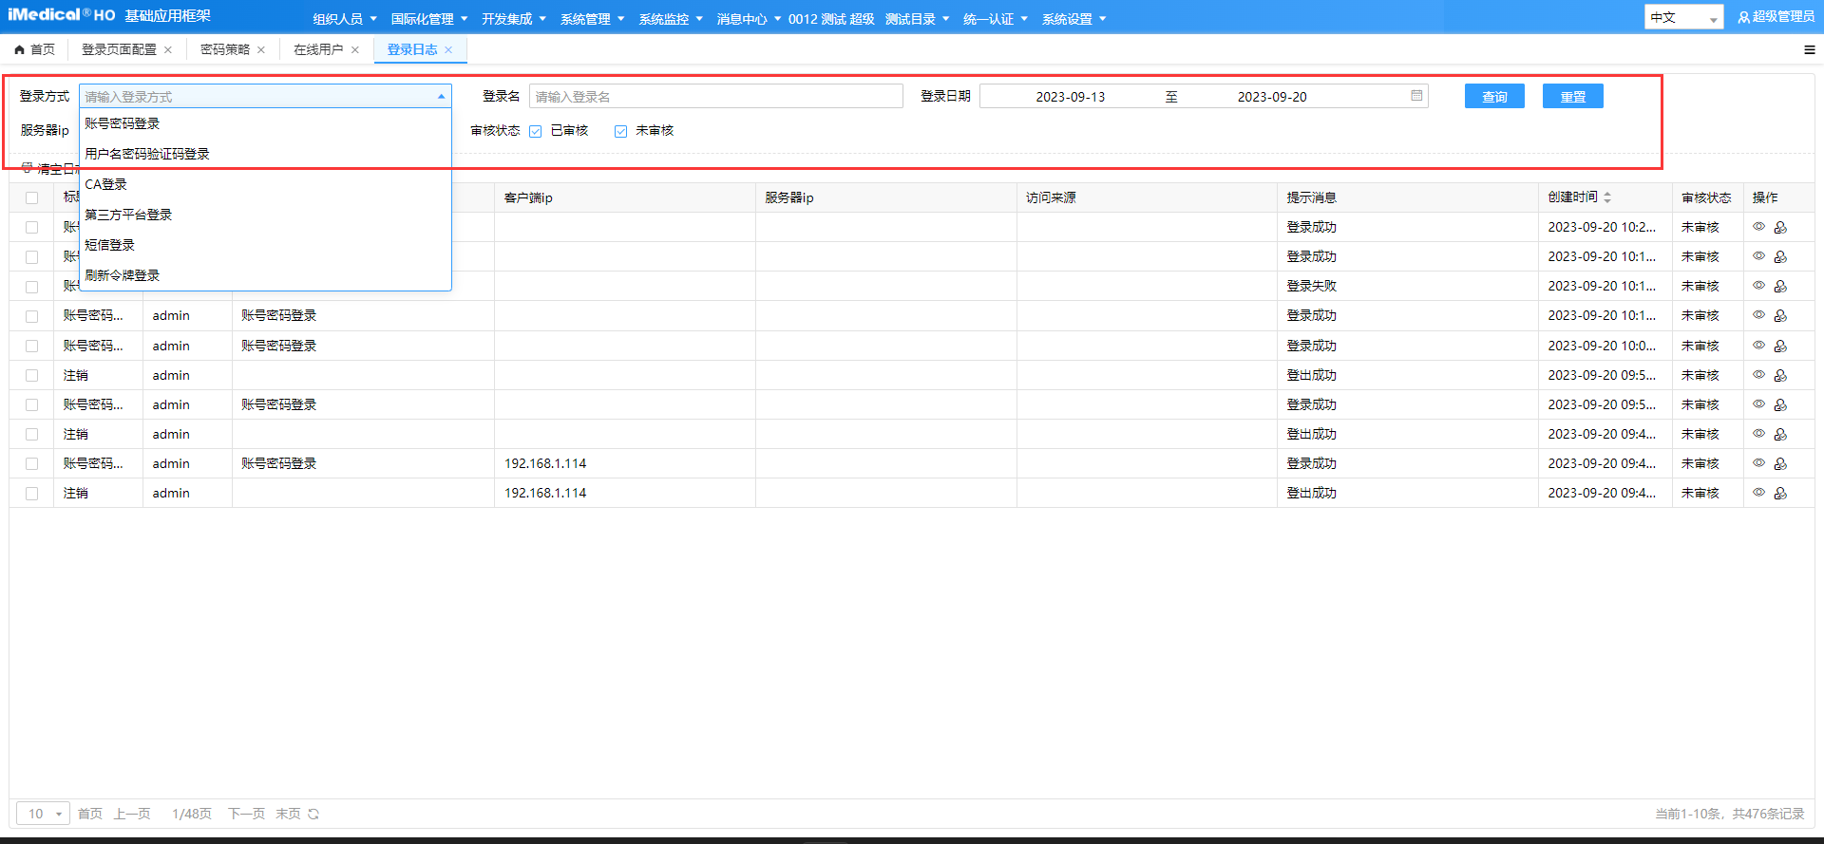This screenshot has height=844, width=1824.
Task: Open the 系统管理 menu
Action: click(591, 19)
